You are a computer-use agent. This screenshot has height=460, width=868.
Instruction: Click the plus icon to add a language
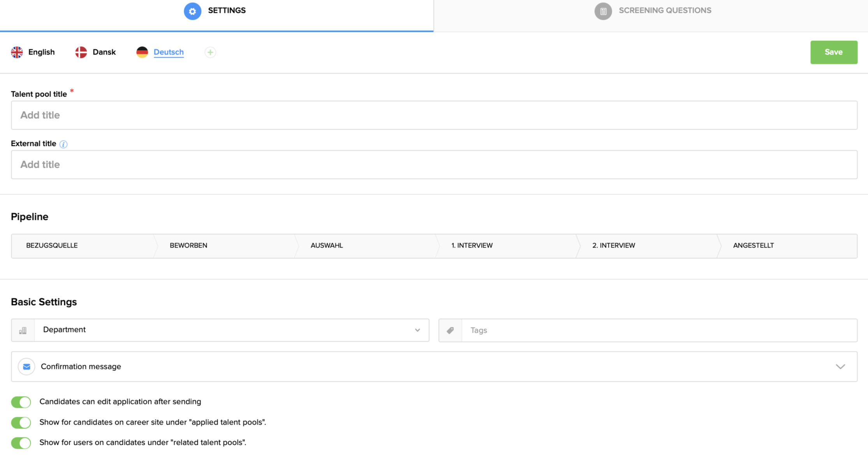tap(210, 52)
